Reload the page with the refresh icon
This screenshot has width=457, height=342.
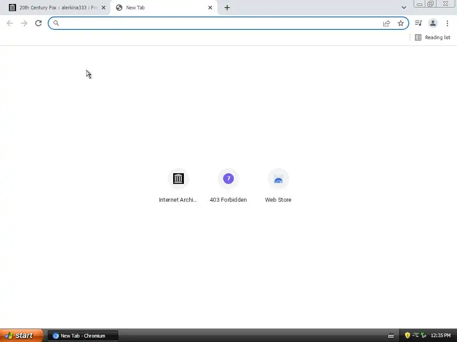tap(38, 23)
